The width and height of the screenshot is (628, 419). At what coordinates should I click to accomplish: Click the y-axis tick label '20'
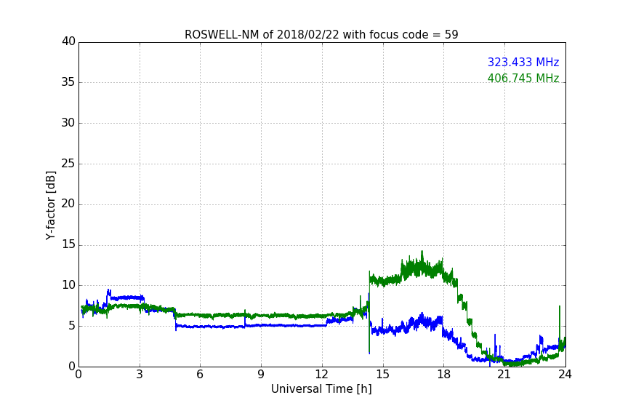coord(68,204)
